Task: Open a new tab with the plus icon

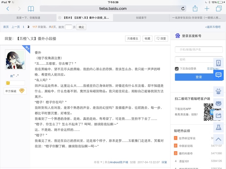Action: (x=207, y=8)
